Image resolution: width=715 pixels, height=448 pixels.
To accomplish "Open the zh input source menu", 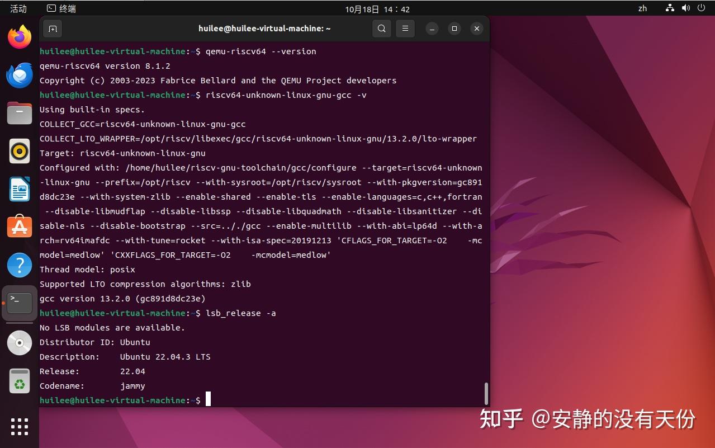I will pyautogui.click(x=642, y=8).
